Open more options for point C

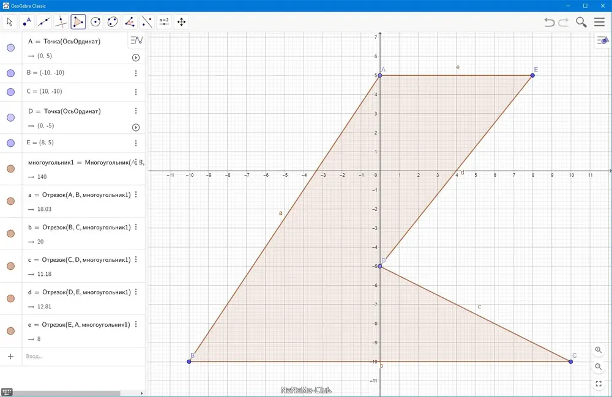[x=136, y=92]
